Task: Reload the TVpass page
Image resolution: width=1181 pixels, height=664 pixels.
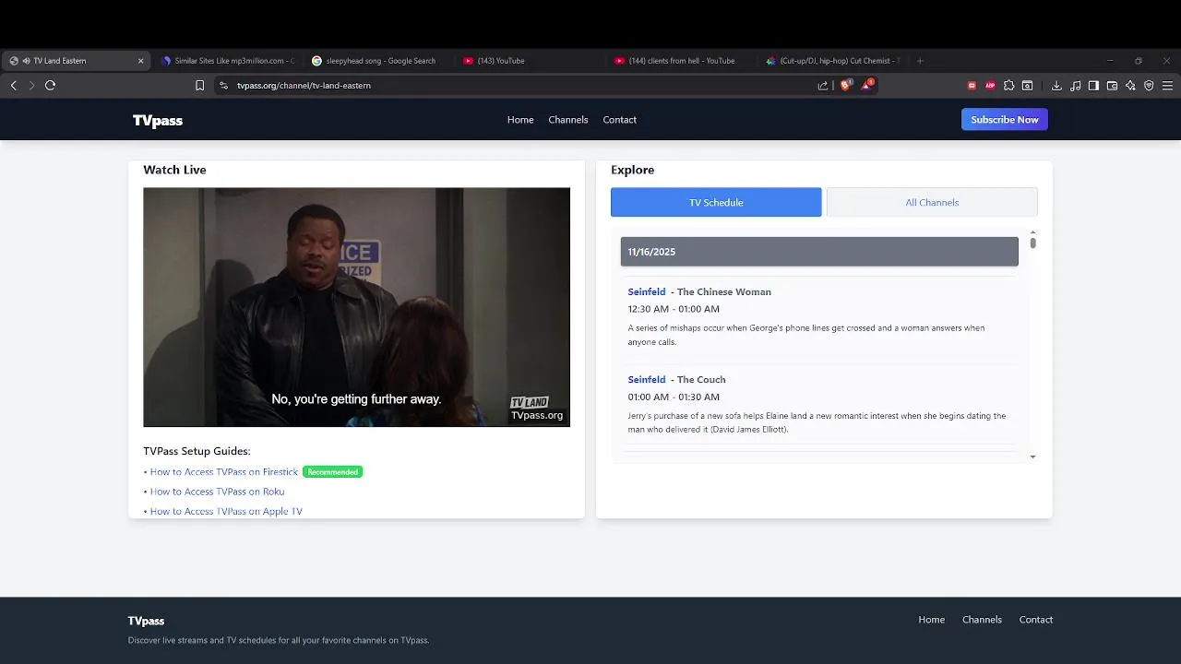Action: coord(50,85)
